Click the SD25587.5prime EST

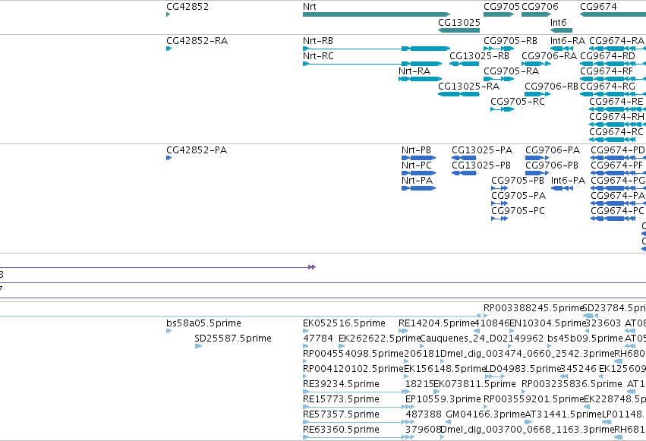198,346
